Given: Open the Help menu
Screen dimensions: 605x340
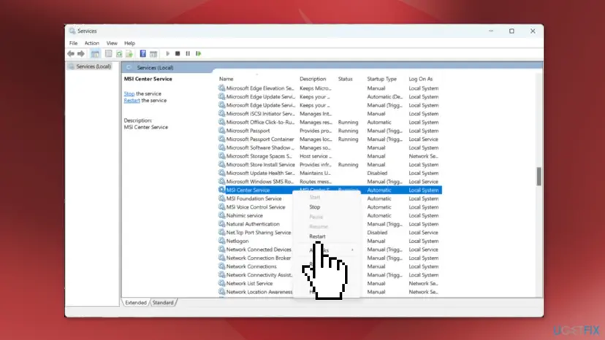Looking at the screenshot, I should pyautogui.click(x=129, y=43).
